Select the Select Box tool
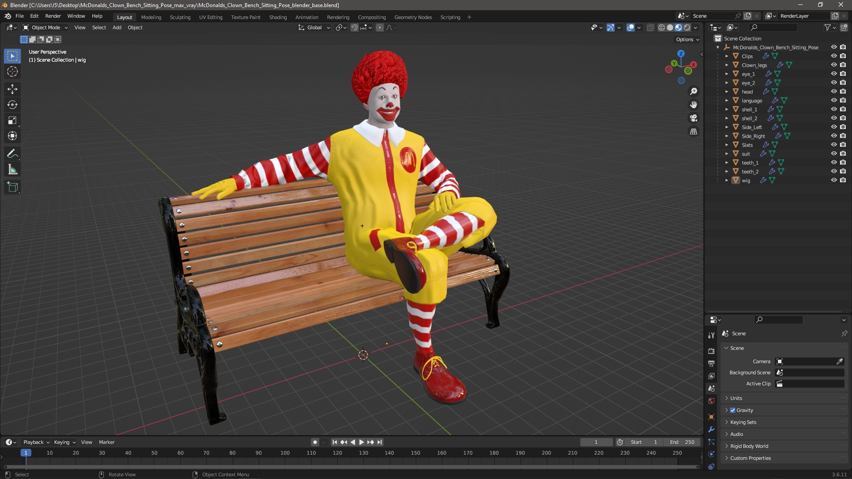The image size is (852, 479). pos(12,56)
